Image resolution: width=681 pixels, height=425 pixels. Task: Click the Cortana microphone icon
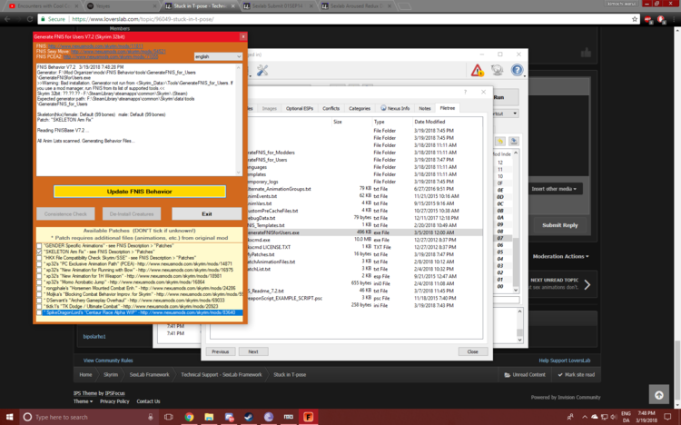tap(150, 417)
